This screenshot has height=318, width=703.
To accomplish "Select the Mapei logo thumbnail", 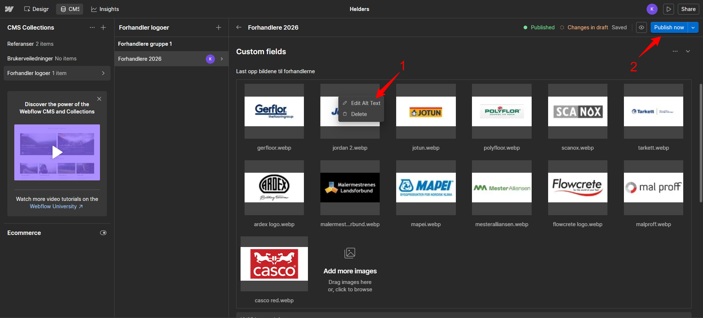I will 426,188.
